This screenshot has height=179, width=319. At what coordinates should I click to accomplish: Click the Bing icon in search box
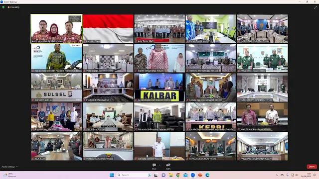click(x=150, y=175)
